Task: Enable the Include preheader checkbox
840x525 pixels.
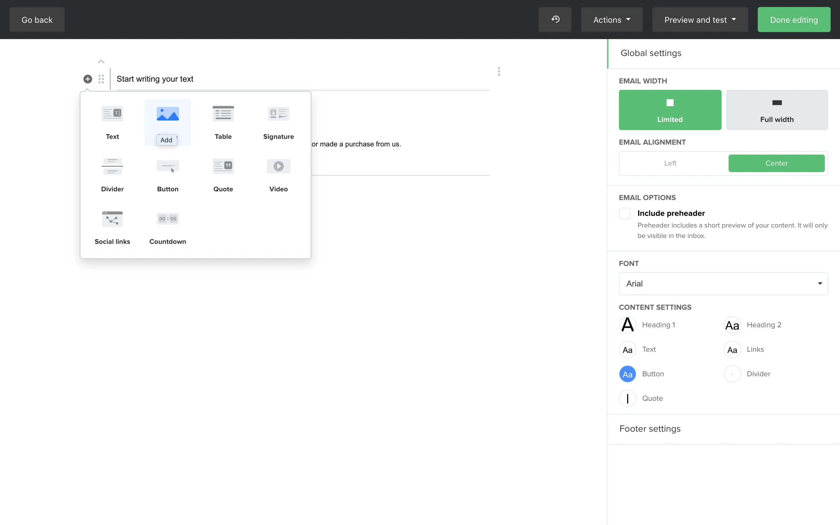Action: pyautogui.click(x=624, y=213)
